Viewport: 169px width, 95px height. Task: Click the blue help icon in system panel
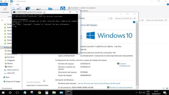pyautogui.click(x=134, y=22)
